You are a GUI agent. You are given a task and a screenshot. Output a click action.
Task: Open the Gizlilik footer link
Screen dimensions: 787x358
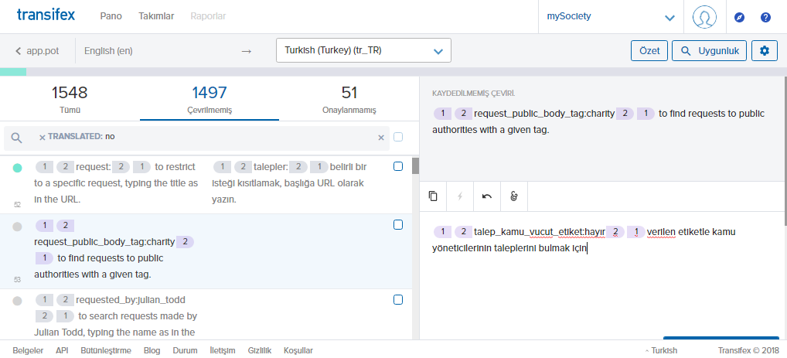tap(260, 350)
